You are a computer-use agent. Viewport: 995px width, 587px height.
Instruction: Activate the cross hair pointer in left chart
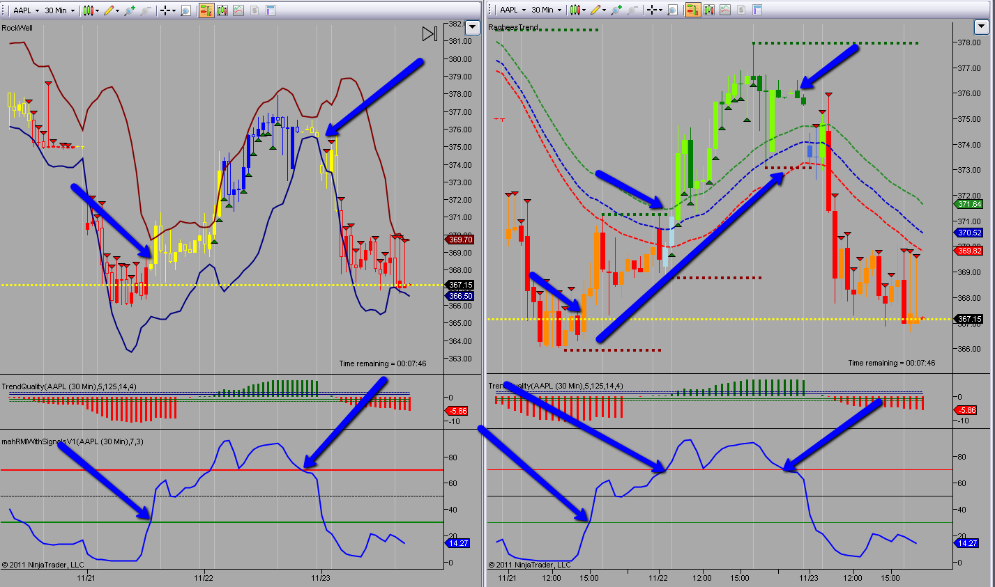(165, 10)
